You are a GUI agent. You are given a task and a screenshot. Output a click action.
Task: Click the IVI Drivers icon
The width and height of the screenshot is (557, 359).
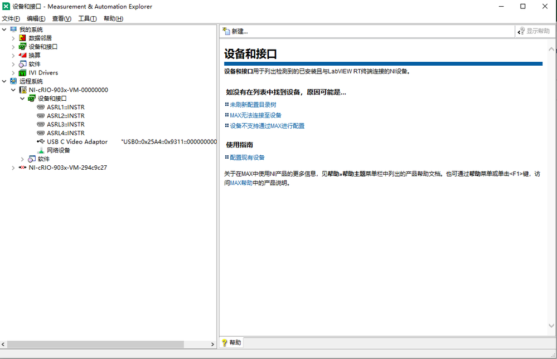point(22,73)
